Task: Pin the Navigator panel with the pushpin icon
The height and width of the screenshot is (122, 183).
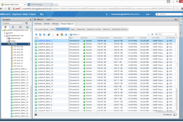Action: tap(30, 19)
